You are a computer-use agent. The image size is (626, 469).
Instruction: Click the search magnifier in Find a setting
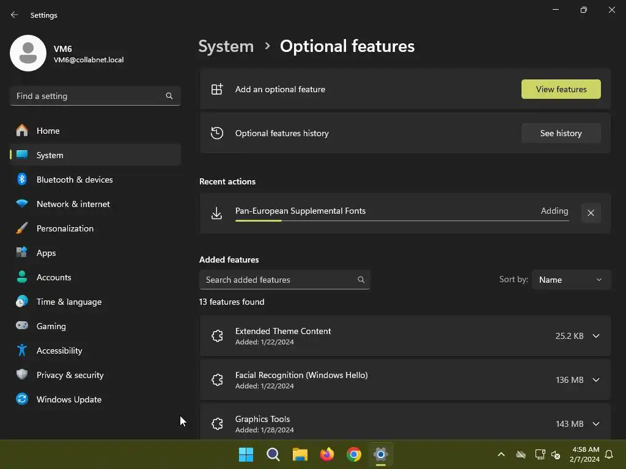click(169, 96)
